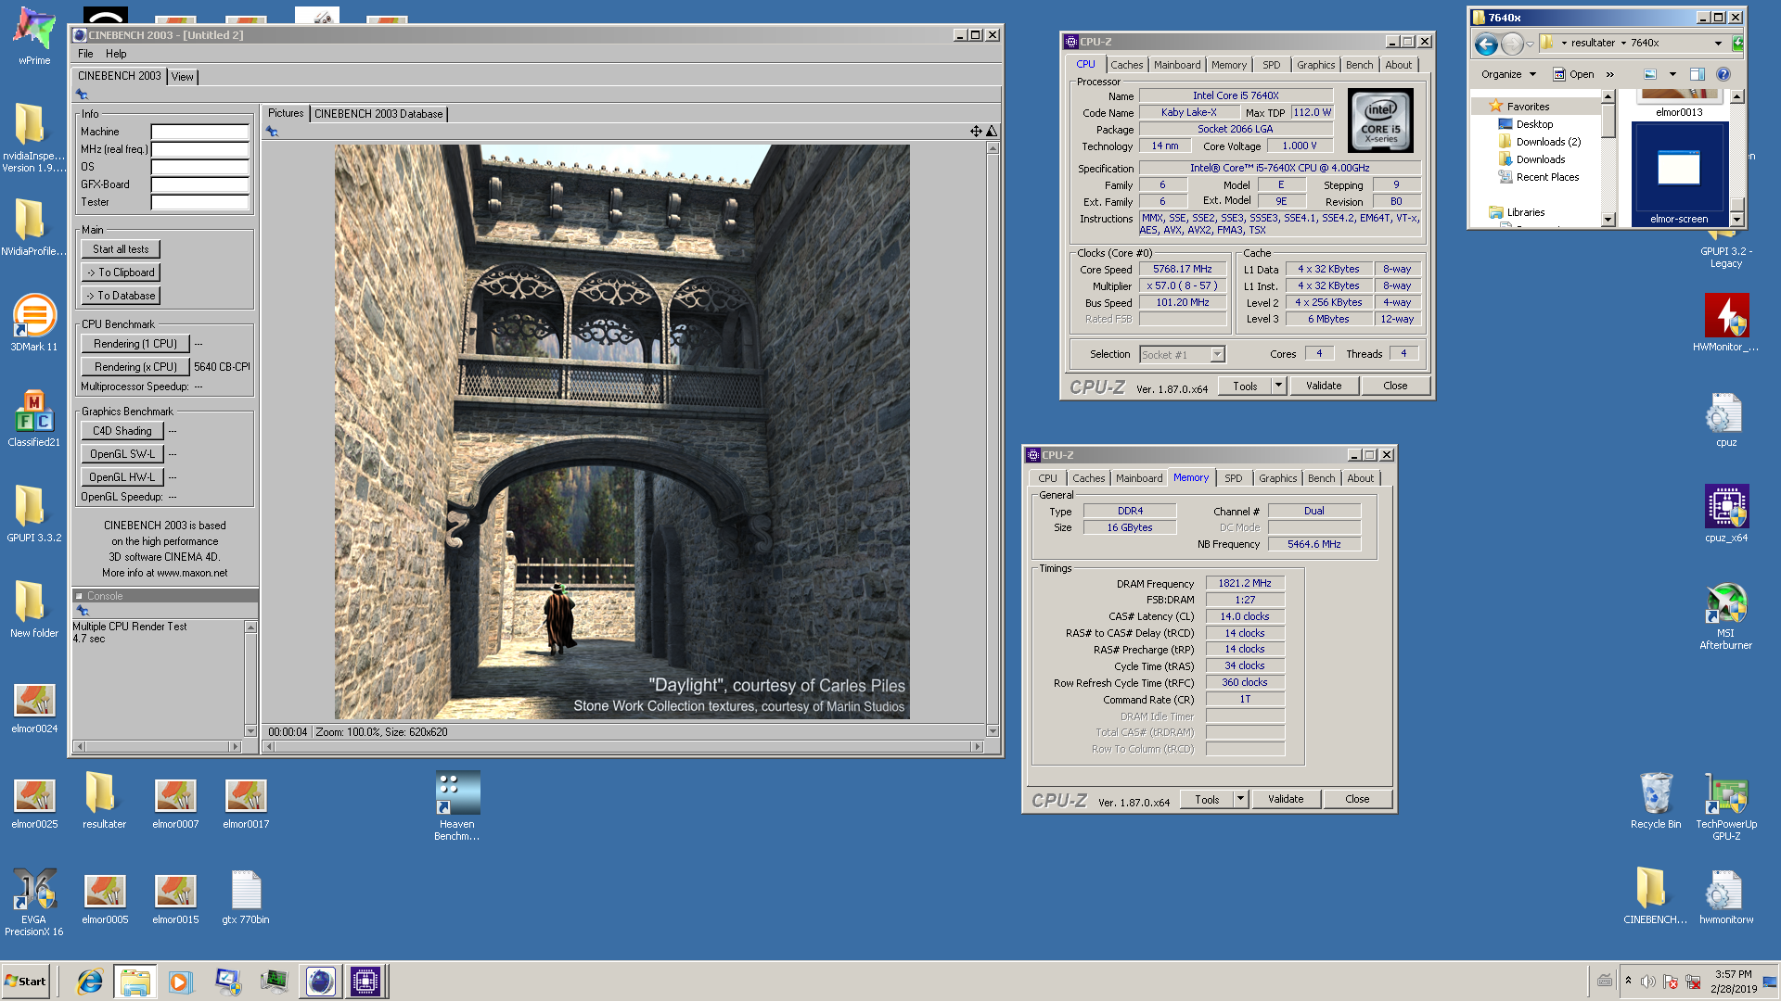This screenshot has height=1001, width=1781.
Task: Open the hwmonitorw desktop file
Action: (x=1726, y=896)
